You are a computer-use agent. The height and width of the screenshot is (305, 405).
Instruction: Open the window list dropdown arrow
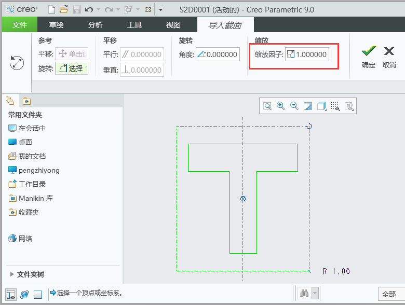(x=138, y=9)
